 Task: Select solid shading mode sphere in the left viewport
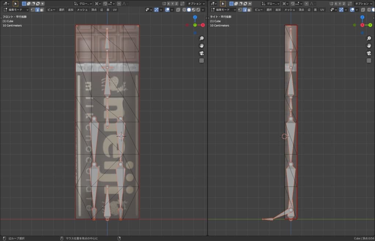coord(189,10)
